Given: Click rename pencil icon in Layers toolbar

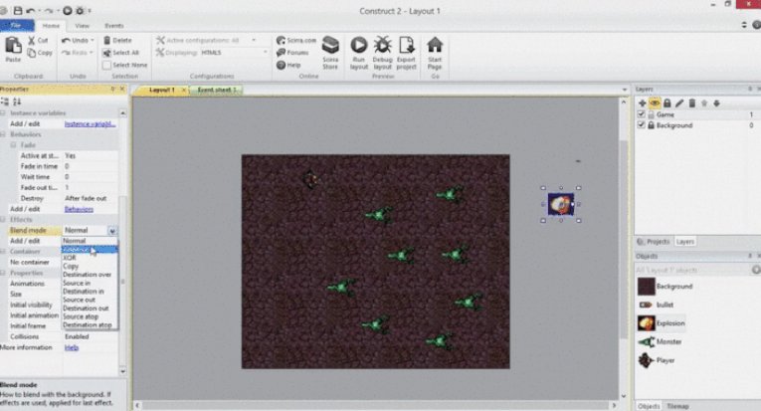Looking at the screenshot, I should point(679,103).
